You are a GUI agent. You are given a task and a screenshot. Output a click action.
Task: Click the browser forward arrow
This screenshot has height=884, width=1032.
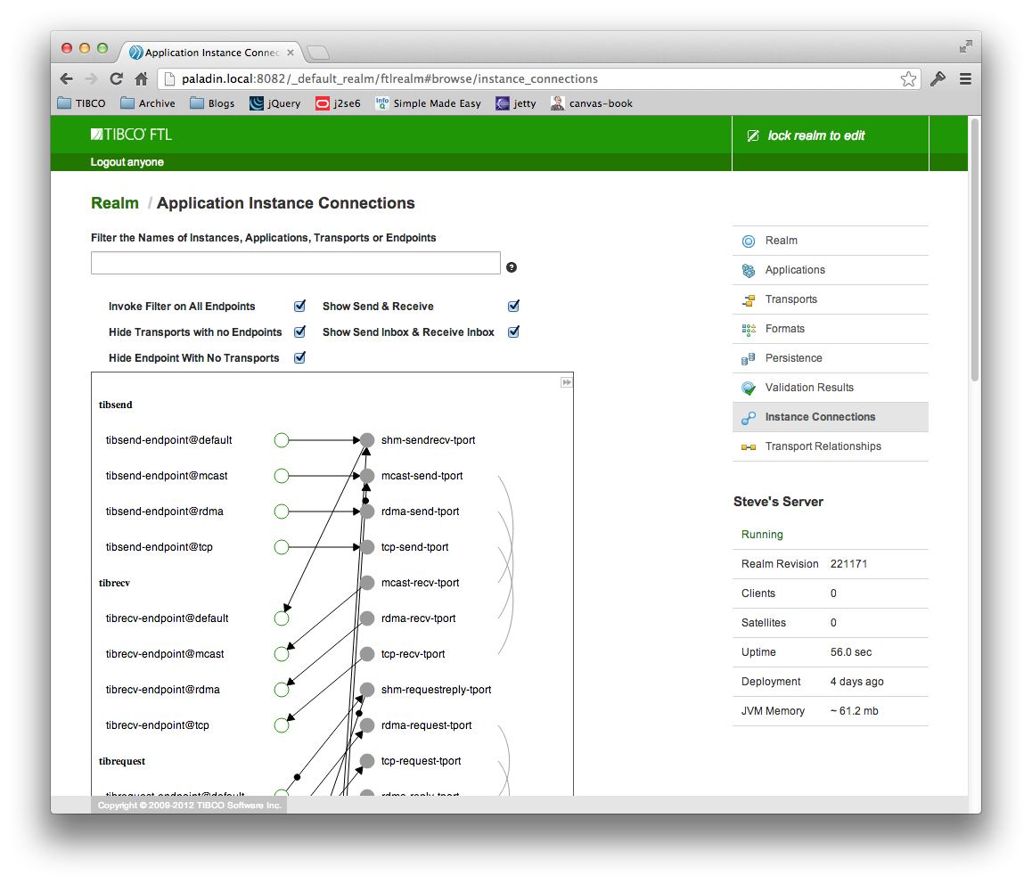click(x=92, y=79)
